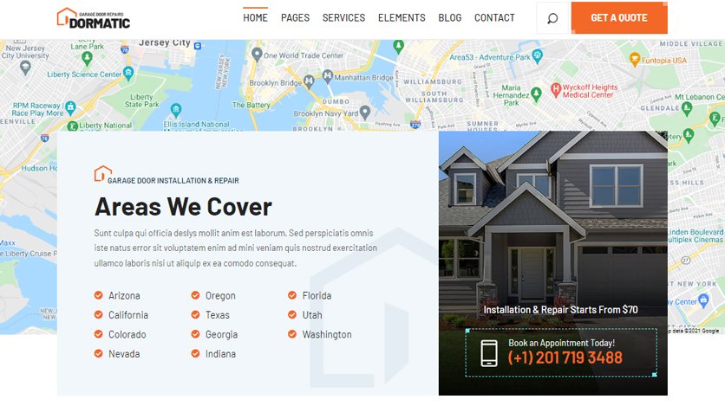
Task: Click the phone number (+1) 201 719 3488
Action: click(x=565, y=358)
